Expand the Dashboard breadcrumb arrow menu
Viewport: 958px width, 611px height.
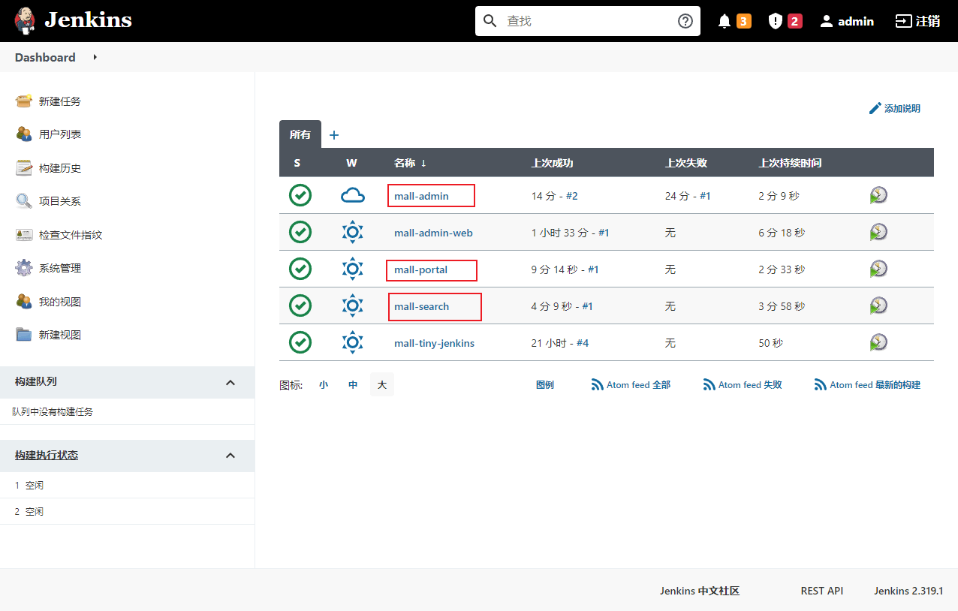pyautogui.click(x=95, y=57)
